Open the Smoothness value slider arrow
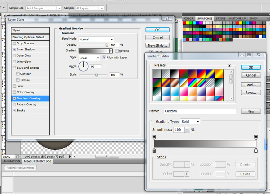The width and height of the screenshot is (270, 194). [187, 130]
